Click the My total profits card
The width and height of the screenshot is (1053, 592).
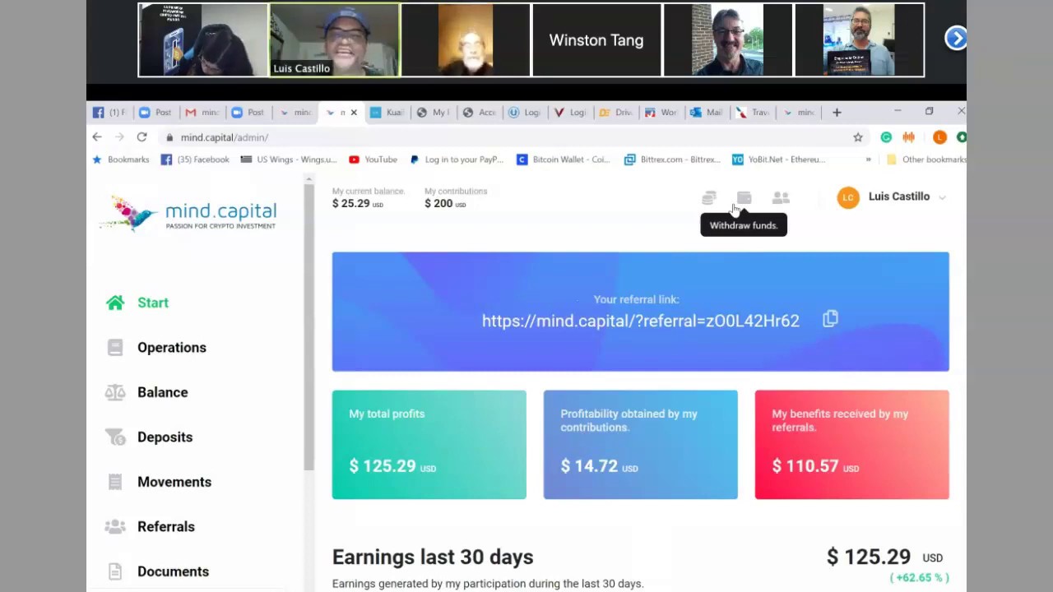tap(429, 445)
